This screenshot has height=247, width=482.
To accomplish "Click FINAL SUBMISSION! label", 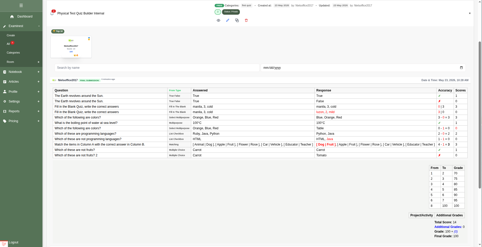I will click(x=90, y=80).
